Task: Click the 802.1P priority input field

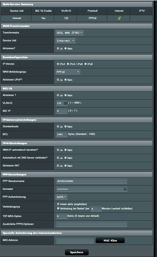Action: pyautogui.click(x=62, y=111)
